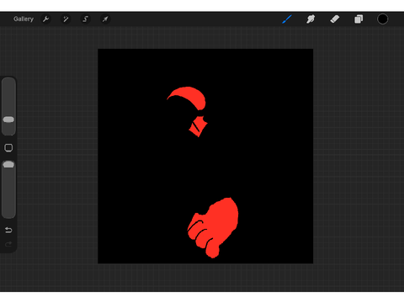Activate the Transform arrow tool
The image size is (404, 303).
point(105,19)
